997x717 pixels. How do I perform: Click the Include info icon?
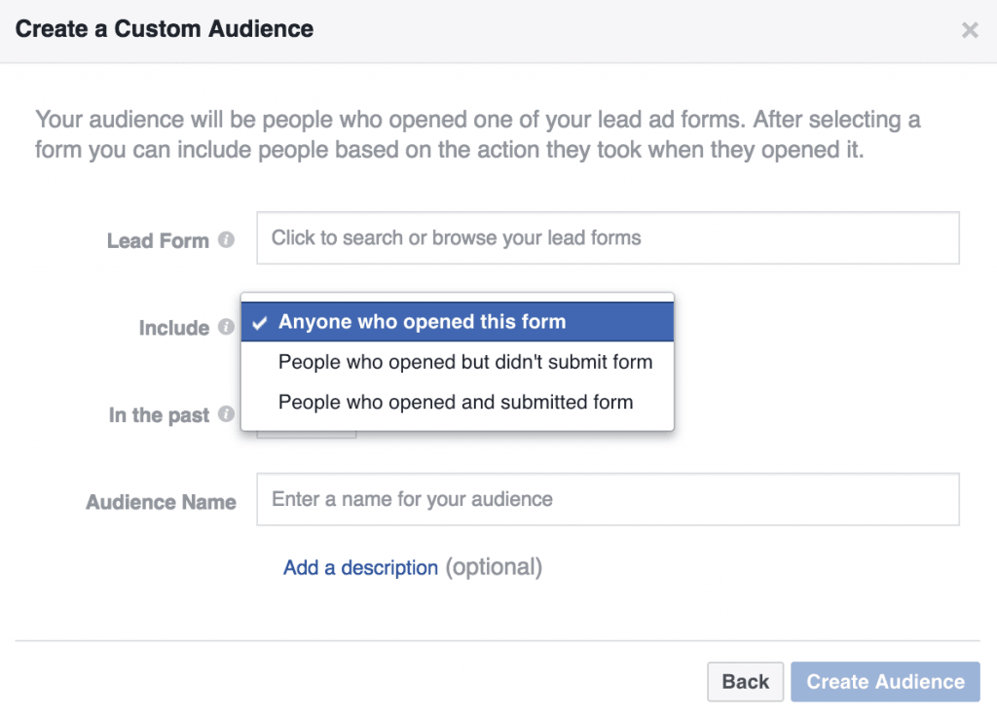(226, 327)
